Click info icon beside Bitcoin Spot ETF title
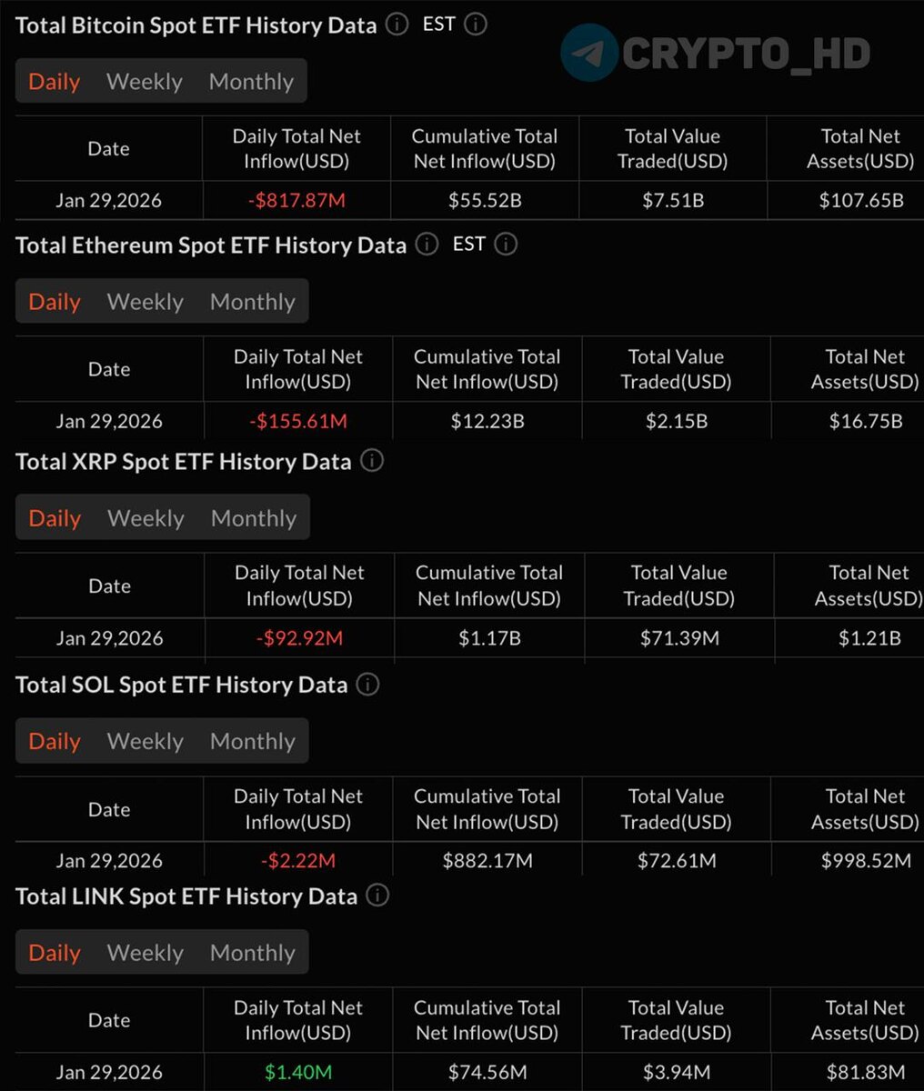 coord(397,25)
